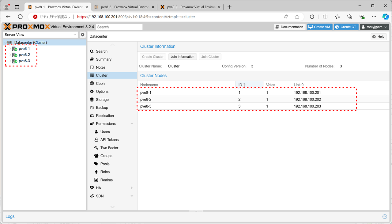Viewport: 392px width, 224px height.
Task: Expand the pve8-1 node tree
Action: click(x=10, y=49)
